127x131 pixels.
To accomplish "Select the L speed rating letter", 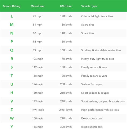I will point(12,16).
